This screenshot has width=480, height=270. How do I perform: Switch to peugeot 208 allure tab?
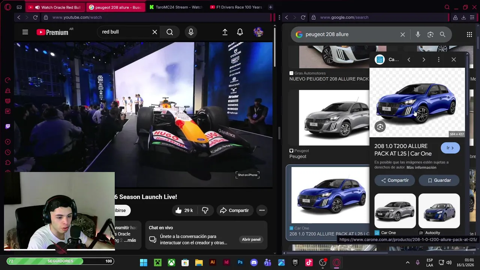click(x=115, y=7)
